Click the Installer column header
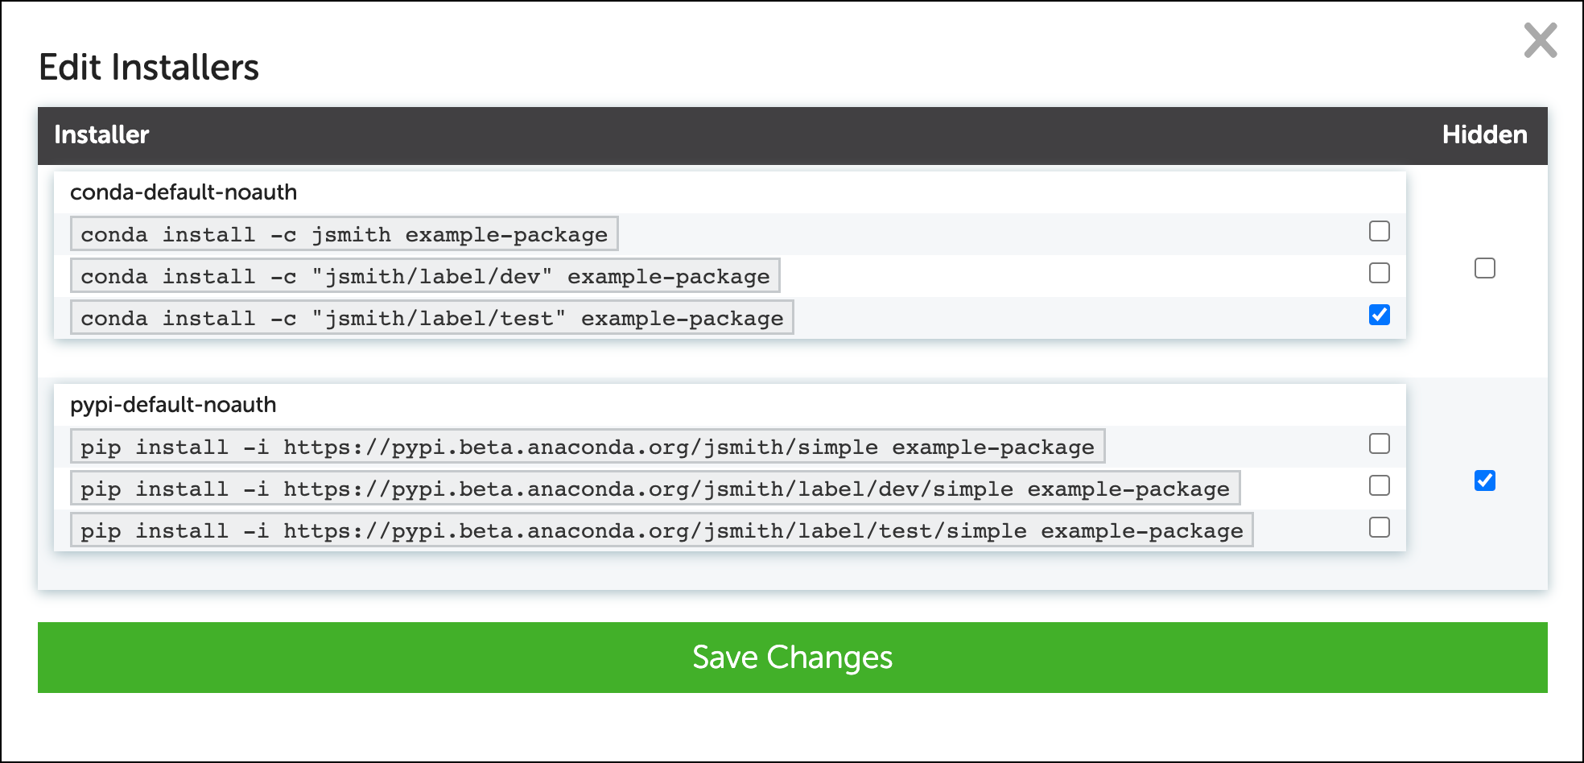Screen dimensions: 1584x763 (x=101, y=135)
